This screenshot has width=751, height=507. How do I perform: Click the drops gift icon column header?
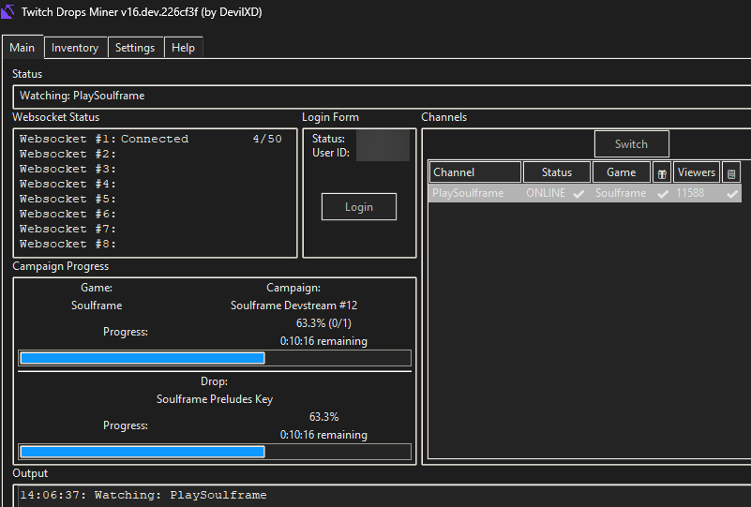pos(662,173)
